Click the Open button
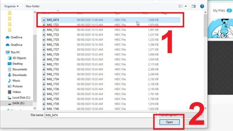Image resolution: width=233 pixels, height=131 pixels. click(169, 122)
